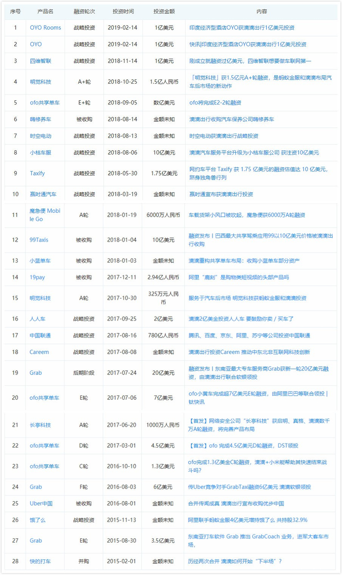Open the 四维智联 product link
Screen dimensions: 342x575
[x=41, y=61]
